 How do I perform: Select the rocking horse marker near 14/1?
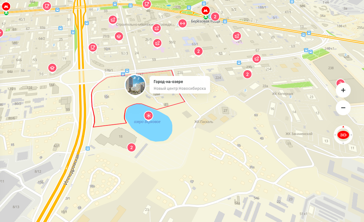tap(237, 36)
